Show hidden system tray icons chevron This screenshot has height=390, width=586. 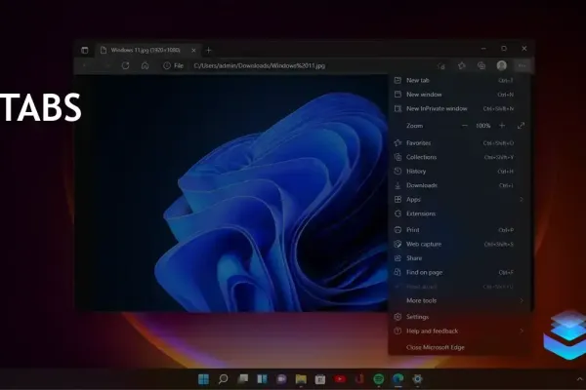click(x=579, y=379)
